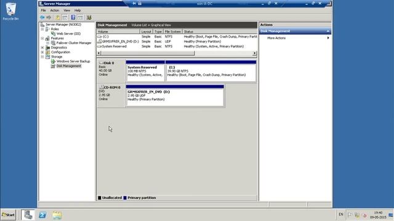The width and height of the screenshot is (394, 221).
Task: Expand the Diagnostics tree node
Action: pos(42,47)
